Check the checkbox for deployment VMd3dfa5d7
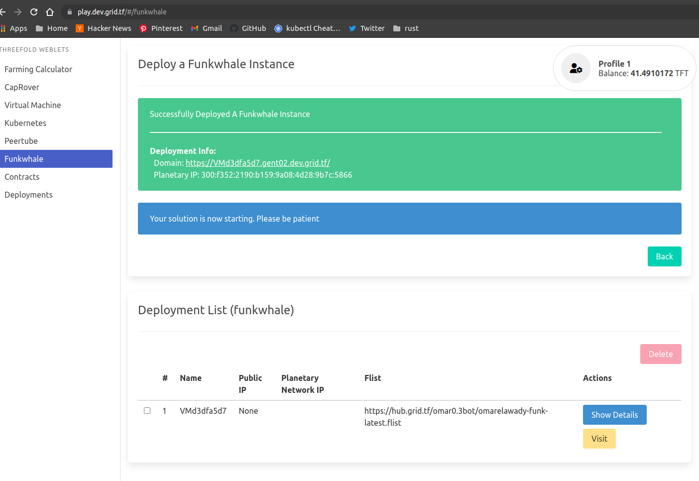 coord(147,410)
